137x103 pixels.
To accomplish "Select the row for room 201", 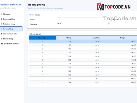I will tap(83, 56).
